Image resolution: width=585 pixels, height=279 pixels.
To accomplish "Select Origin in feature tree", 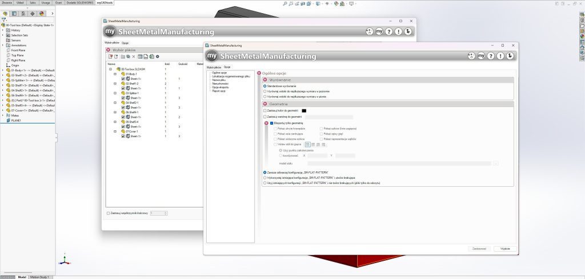I will point(15,65).
